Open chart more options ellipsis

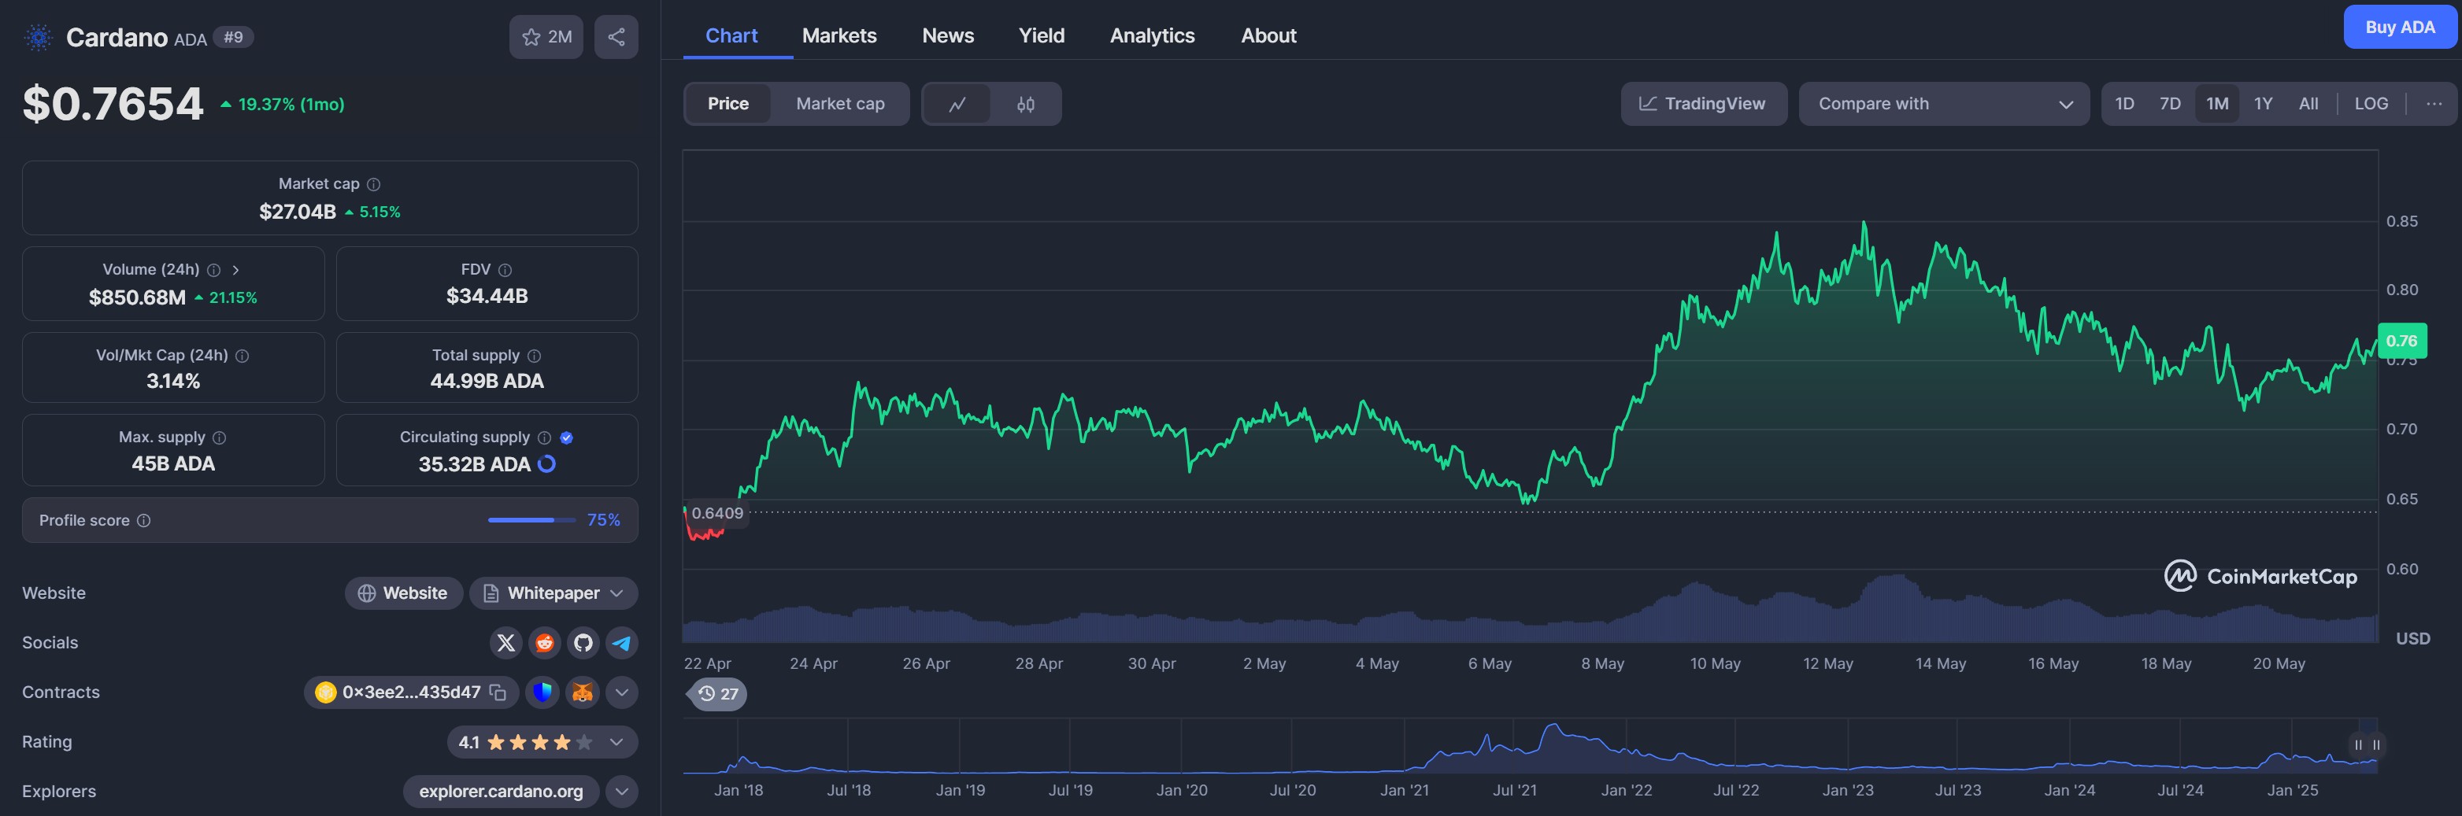[2434, 104]
